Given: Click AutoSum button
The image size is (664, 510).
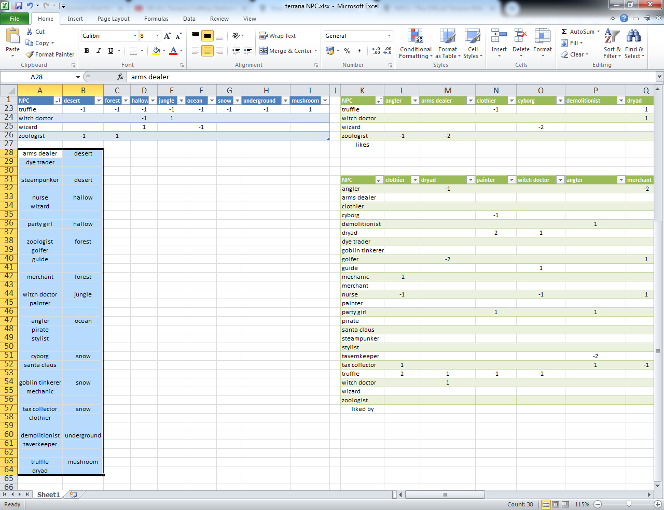Looking at the screenshot, I should click(x=580, y=32).
